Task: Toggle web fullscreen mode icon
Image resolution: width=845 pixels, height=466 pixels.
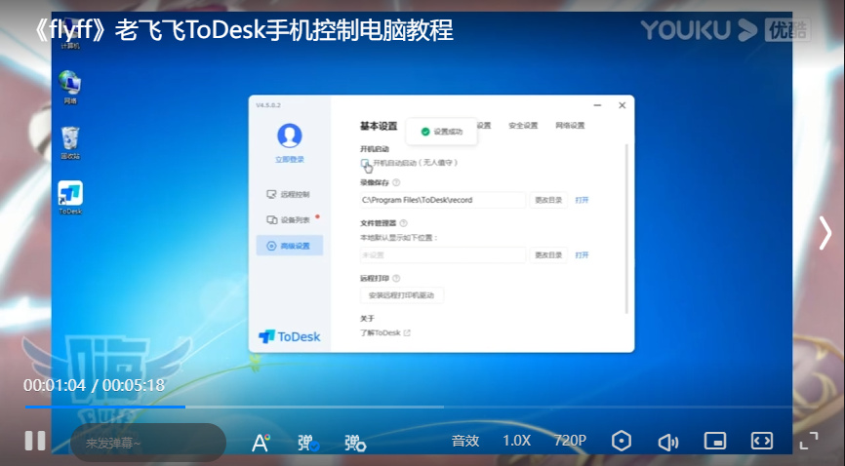Action: coord(761,442)
